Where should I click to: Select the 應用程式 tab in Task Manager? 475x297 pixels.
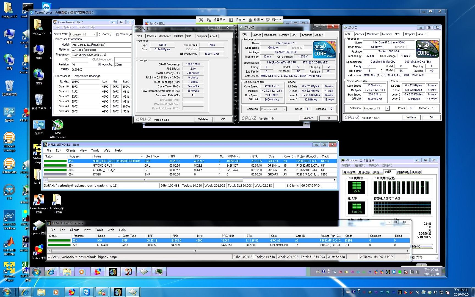pos(349,172)
